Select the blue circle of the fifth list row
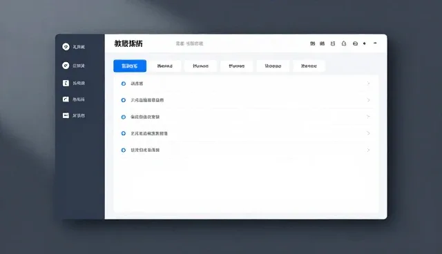Image resolution: width=442 pixels, height=254 pixels. point(124,150)
